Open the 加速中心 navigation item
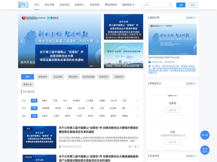 tap(80, 5)
